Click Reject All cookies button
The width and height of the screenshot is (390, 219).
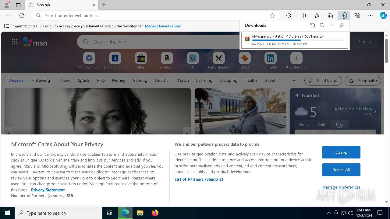point(341,170)
